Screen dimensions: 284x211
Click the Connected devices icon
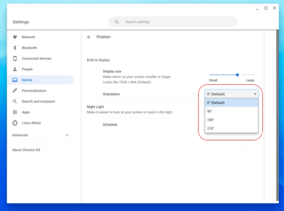[x=15, y=58]
